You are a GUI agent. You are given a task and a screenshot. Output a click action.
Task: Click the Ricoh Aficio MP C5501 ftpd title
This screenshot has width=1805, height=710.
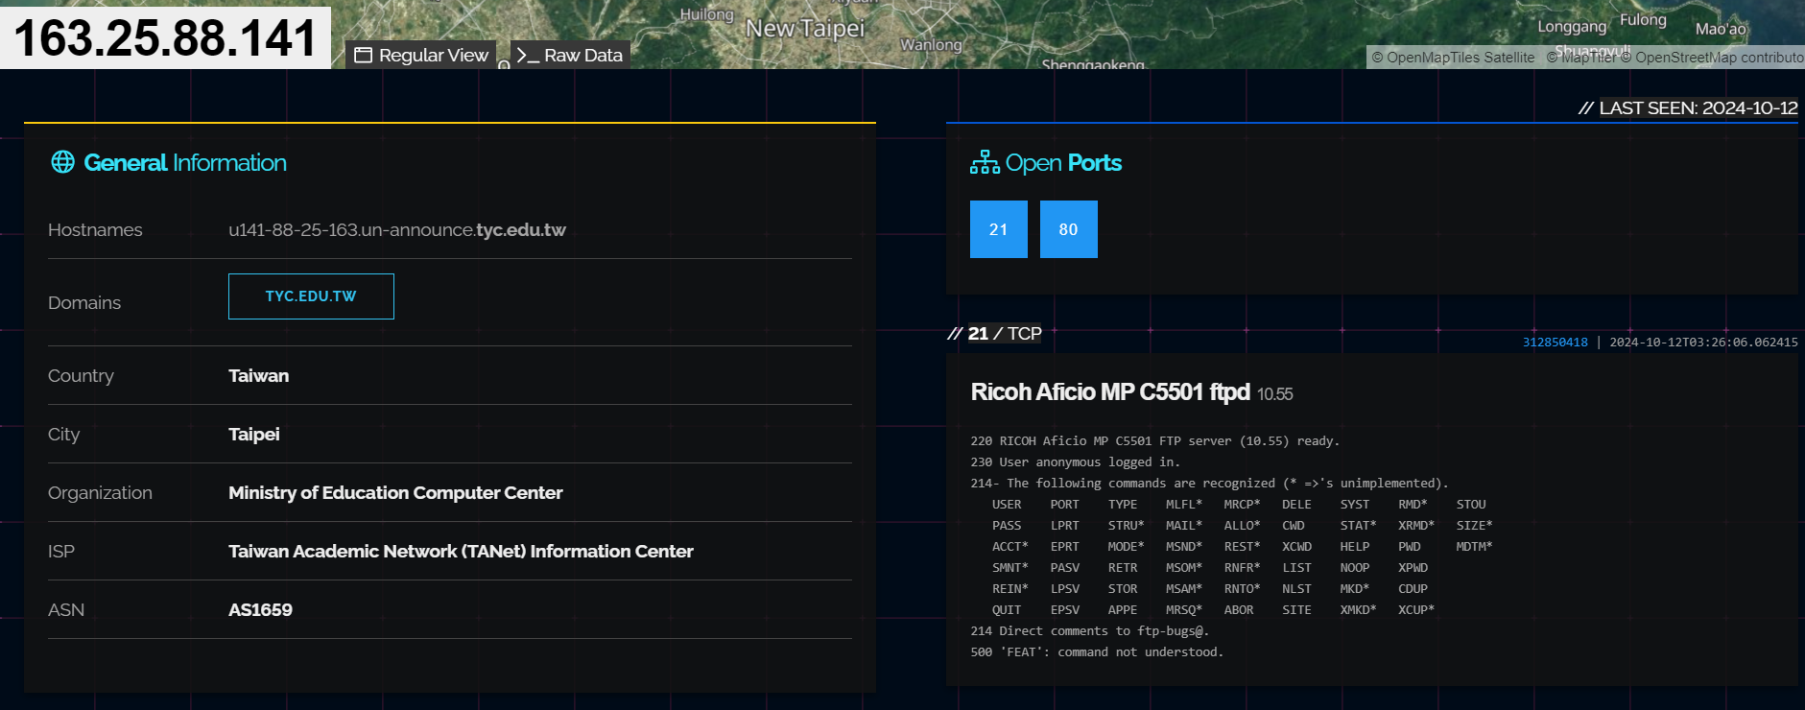coord(1110,392)
